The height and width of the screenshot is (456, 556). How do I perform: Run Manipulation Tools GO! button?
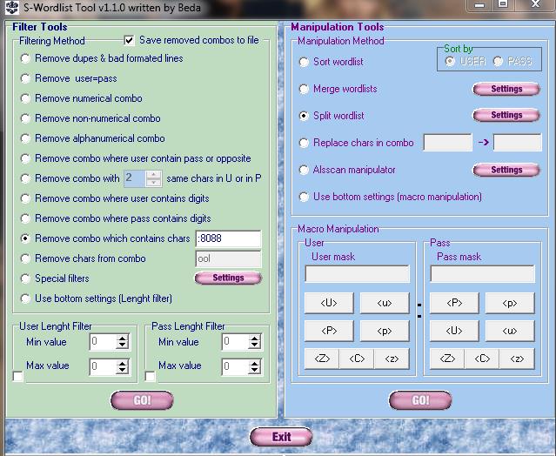coord(420,400)
